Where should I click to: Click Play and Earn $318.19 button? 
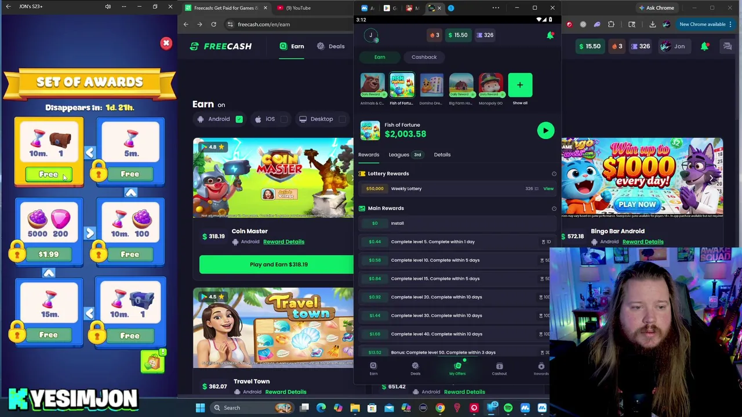click(277, 265)
